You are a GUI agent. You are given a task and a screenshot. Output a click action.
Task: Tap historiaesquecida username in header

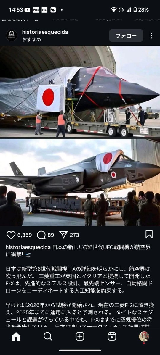45,32
